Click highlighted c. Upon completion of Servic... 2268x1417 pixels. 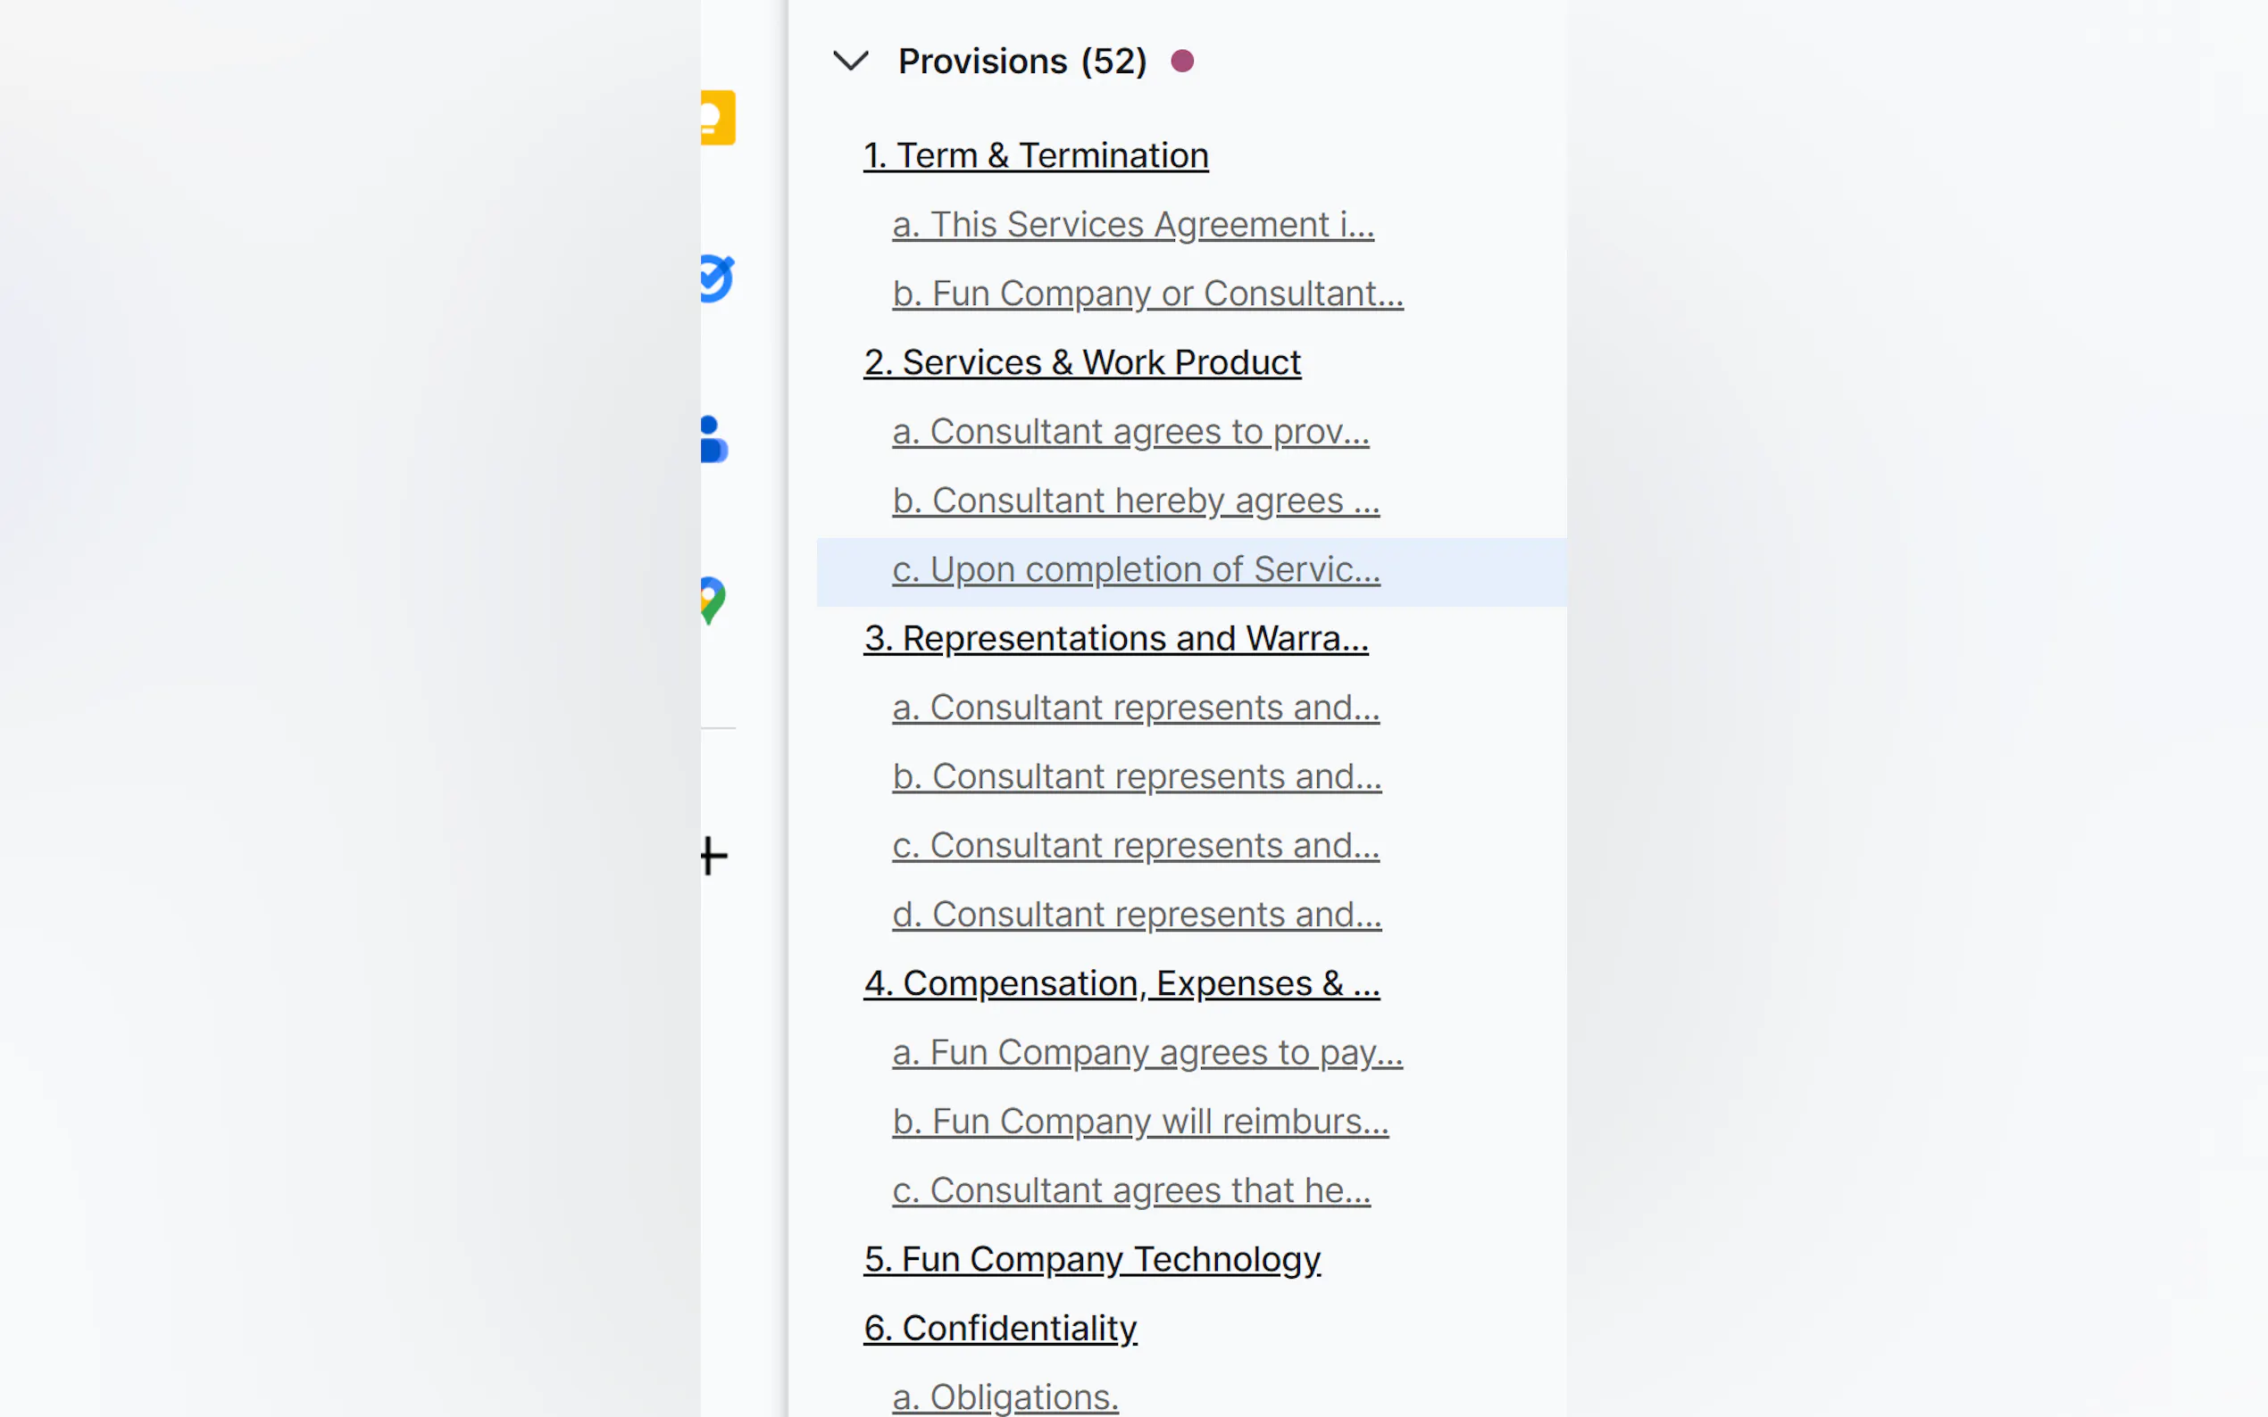[x=1136, y=570]
